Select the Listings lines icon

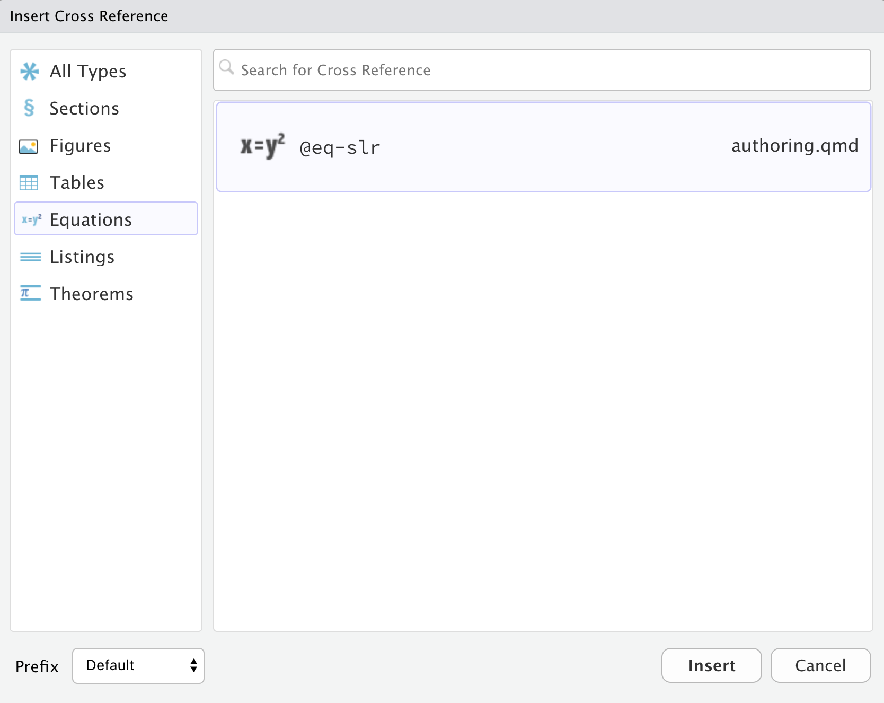tap(29, 257)
